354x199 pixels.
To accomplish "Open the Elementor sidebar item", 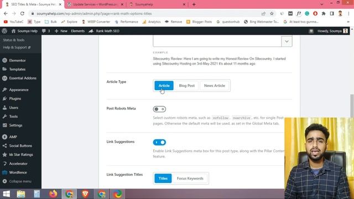I will (x=17, y=60).
